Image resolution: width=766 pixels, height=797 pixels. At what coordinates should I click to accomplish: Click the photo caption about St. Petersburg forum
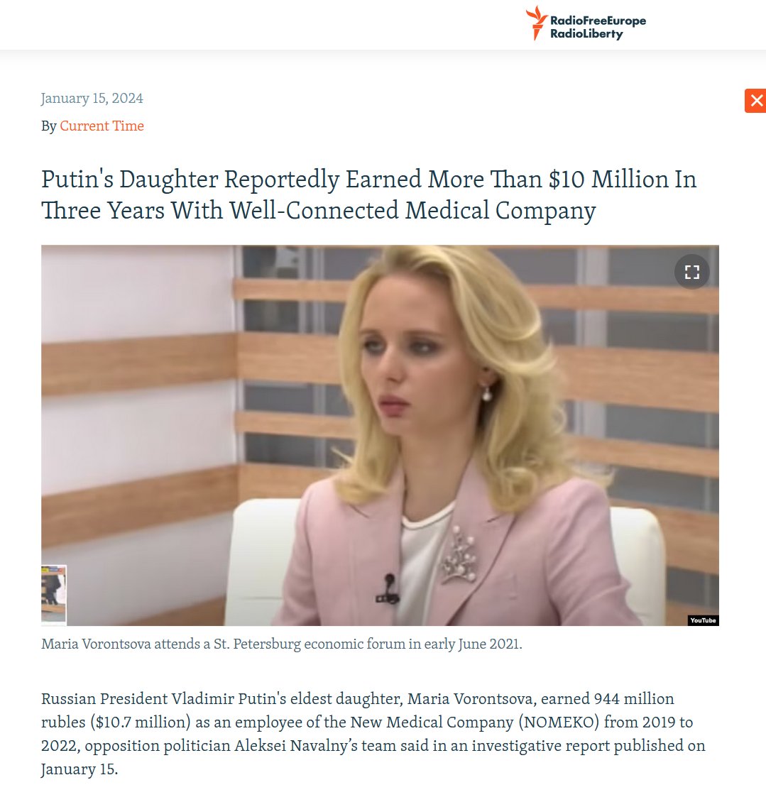click(x=282, y=644)
